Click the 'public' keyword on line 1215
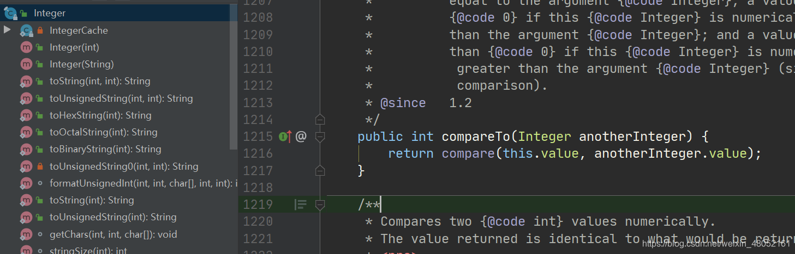Image resolution: width=795 pixels, height=254 pixels. click(x=380, y=137)
